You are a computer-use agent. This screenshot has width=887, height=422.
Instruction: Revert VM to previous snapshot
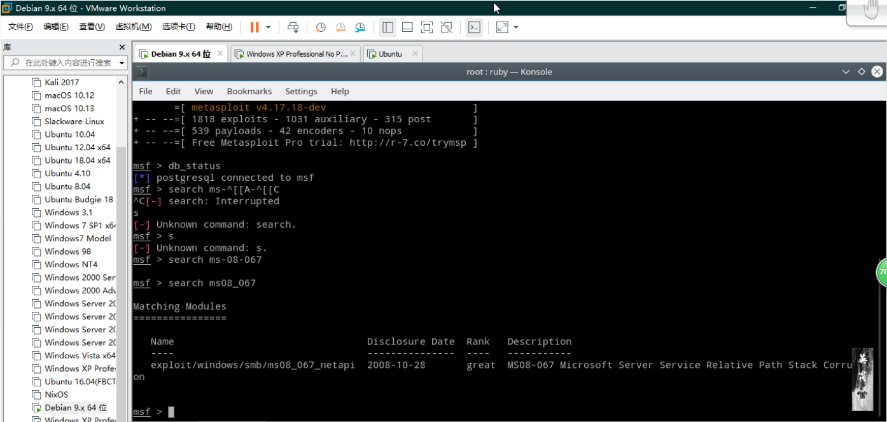[340, 27]
